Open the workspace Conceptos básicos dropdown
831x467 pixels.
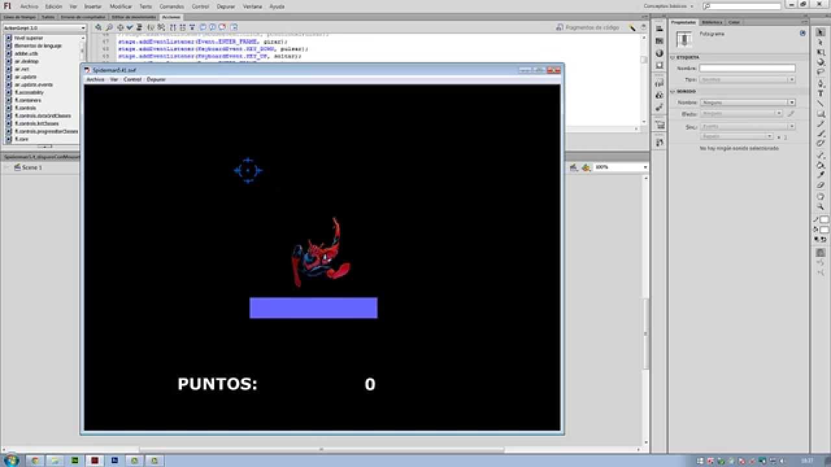coord(669,6)
